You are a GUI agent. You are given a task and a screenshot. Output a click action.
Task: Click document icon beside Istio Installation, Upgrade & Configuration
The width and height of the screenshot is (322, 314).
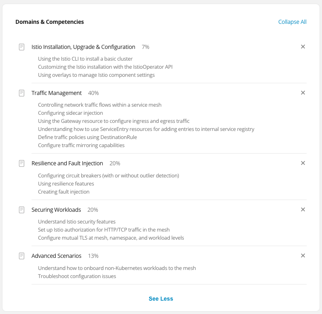[21, 47]
